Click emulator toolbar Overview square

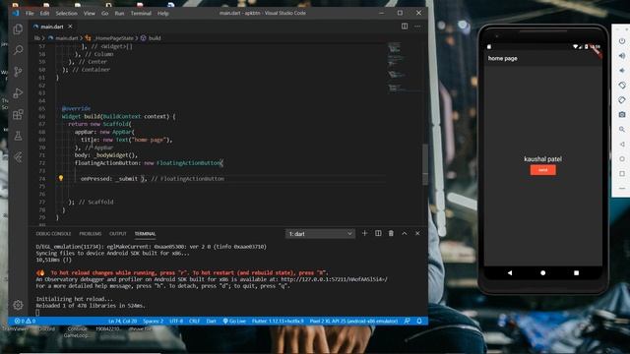click(622, 174)
